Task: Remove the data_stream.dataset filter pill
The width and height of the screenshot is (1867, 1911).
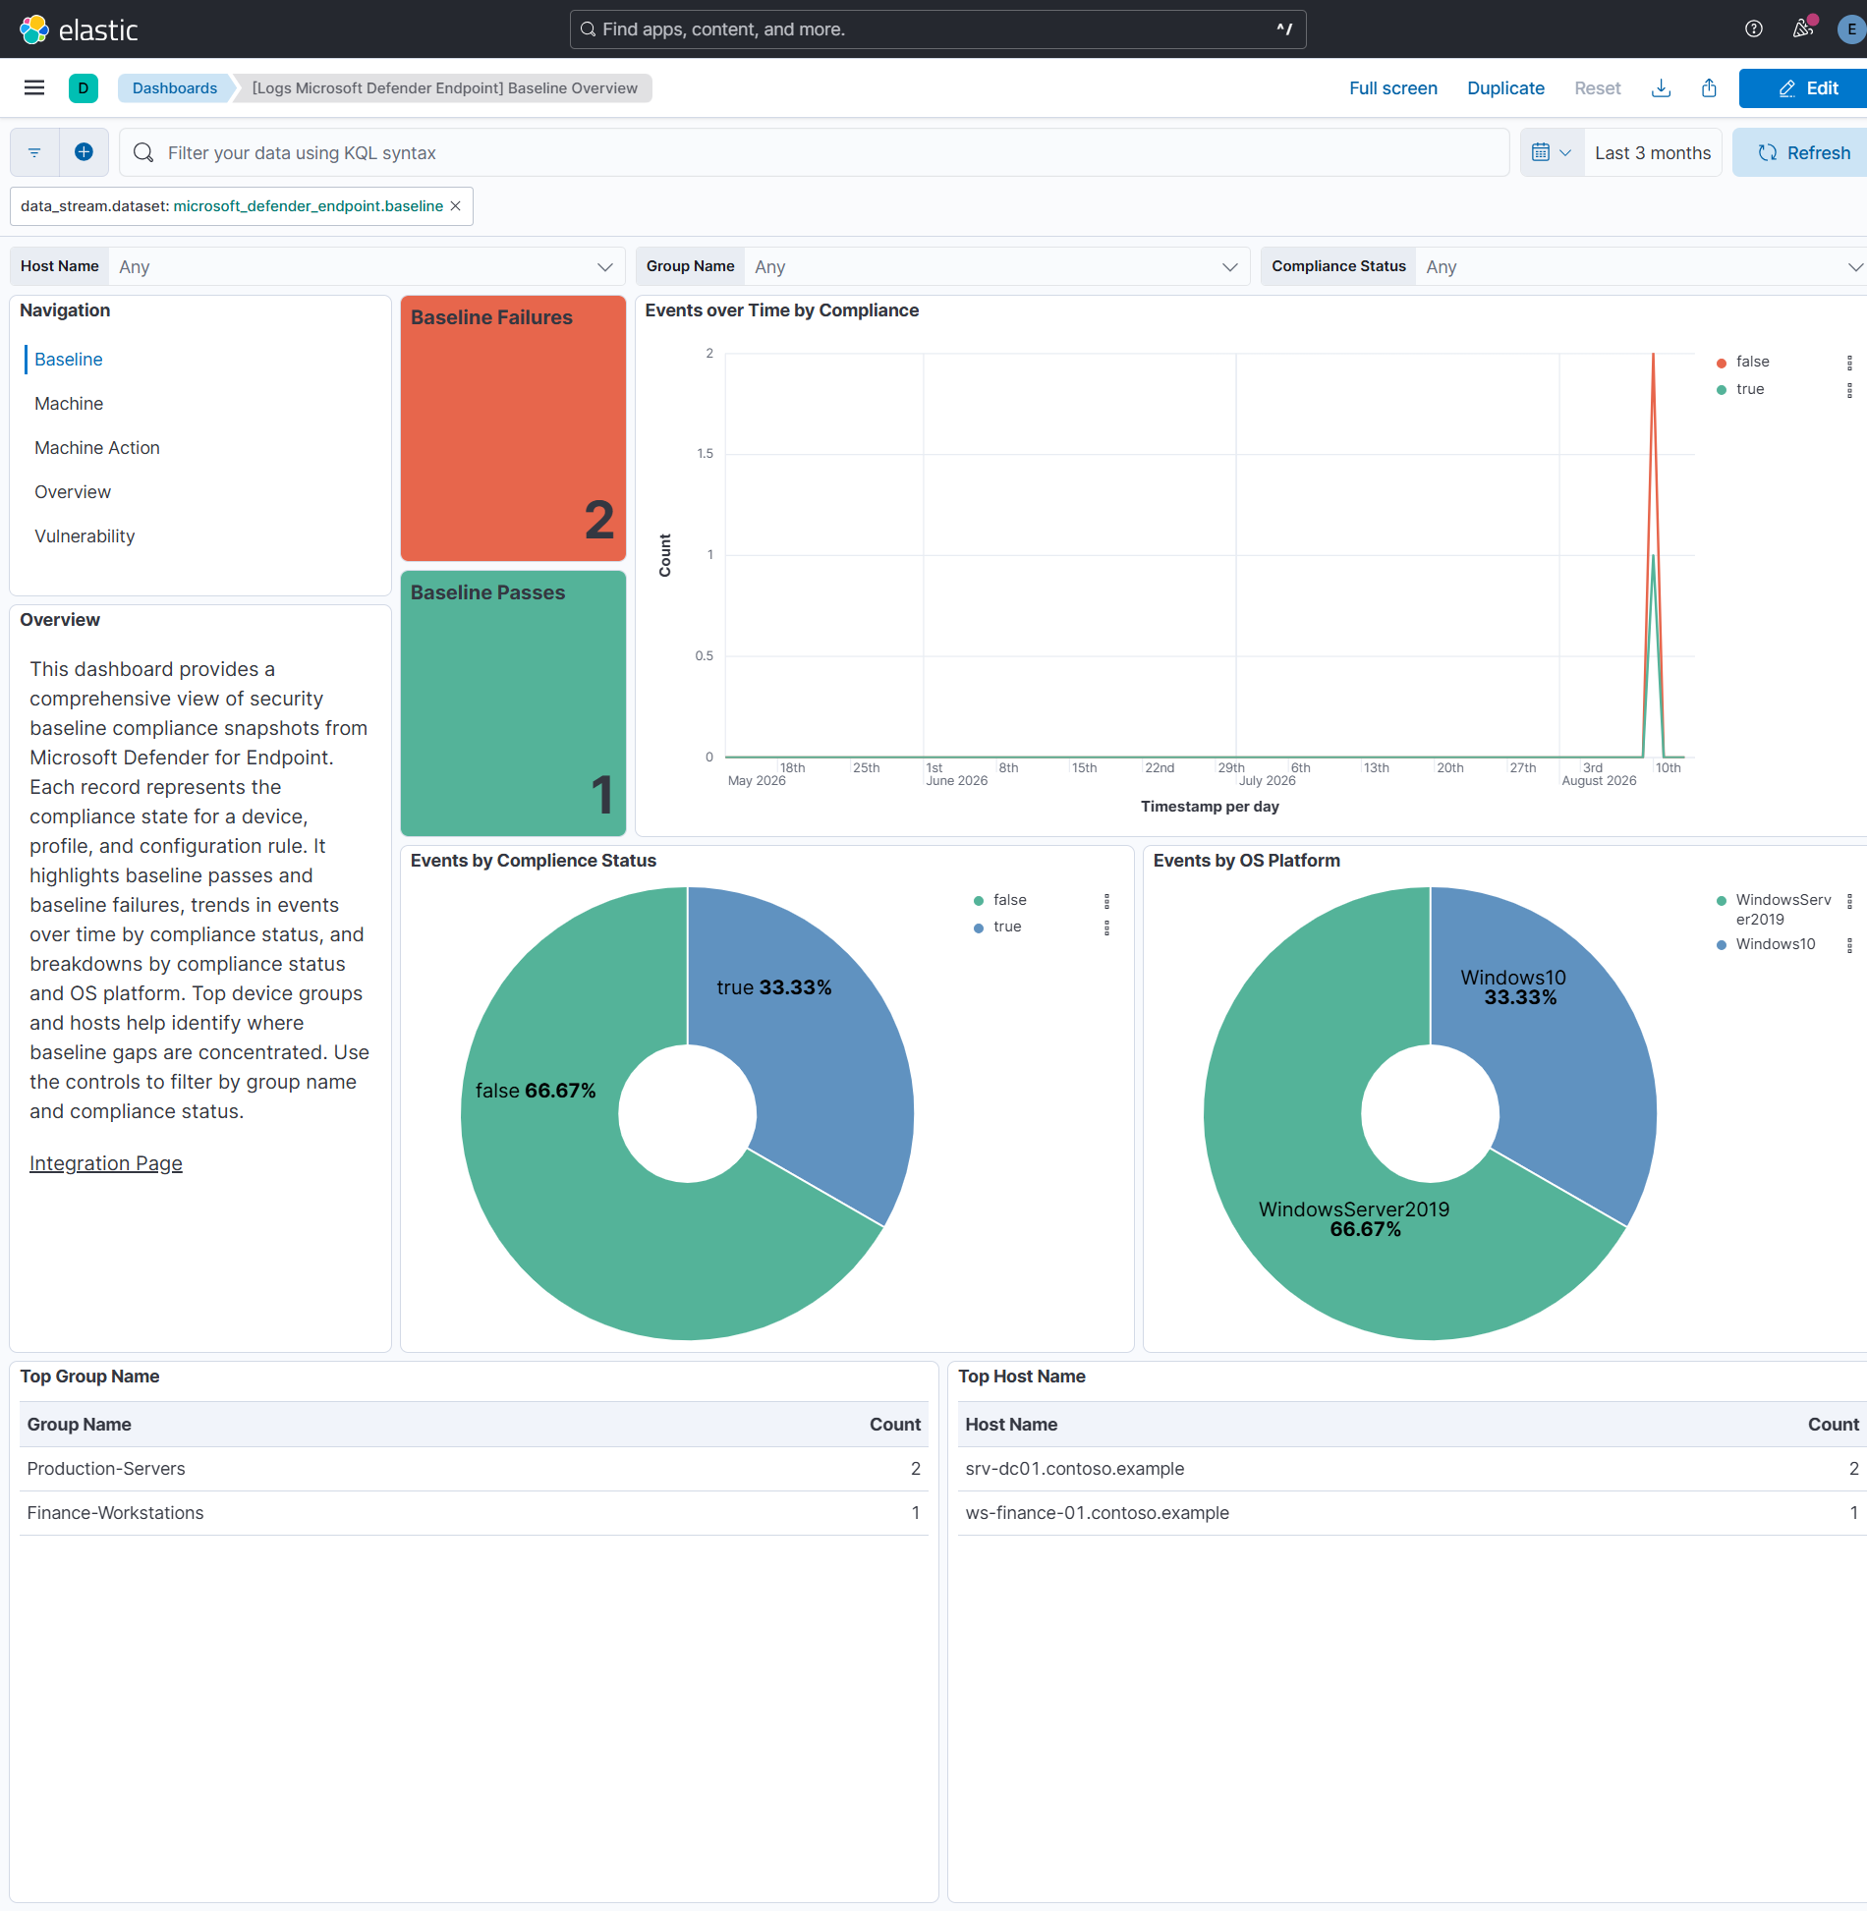Action: (456, 206)
